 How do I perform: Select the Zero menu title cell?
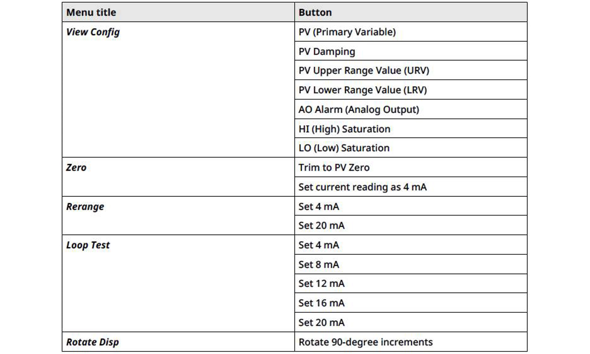tap(178, 177)
